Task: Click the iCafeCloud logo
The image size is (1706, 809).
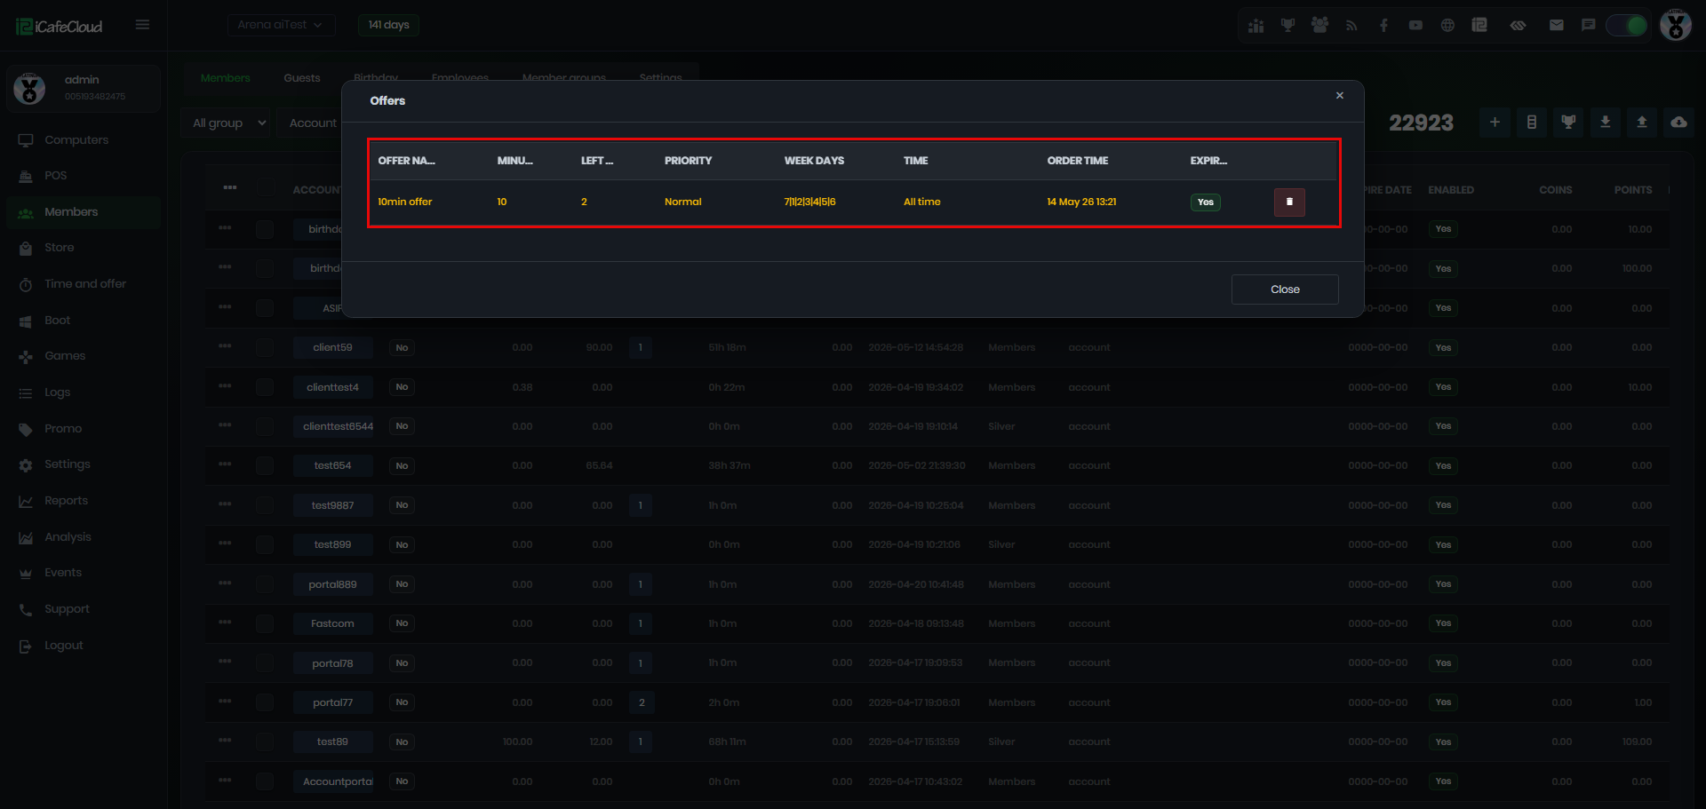Action: [x=59, y=26]
